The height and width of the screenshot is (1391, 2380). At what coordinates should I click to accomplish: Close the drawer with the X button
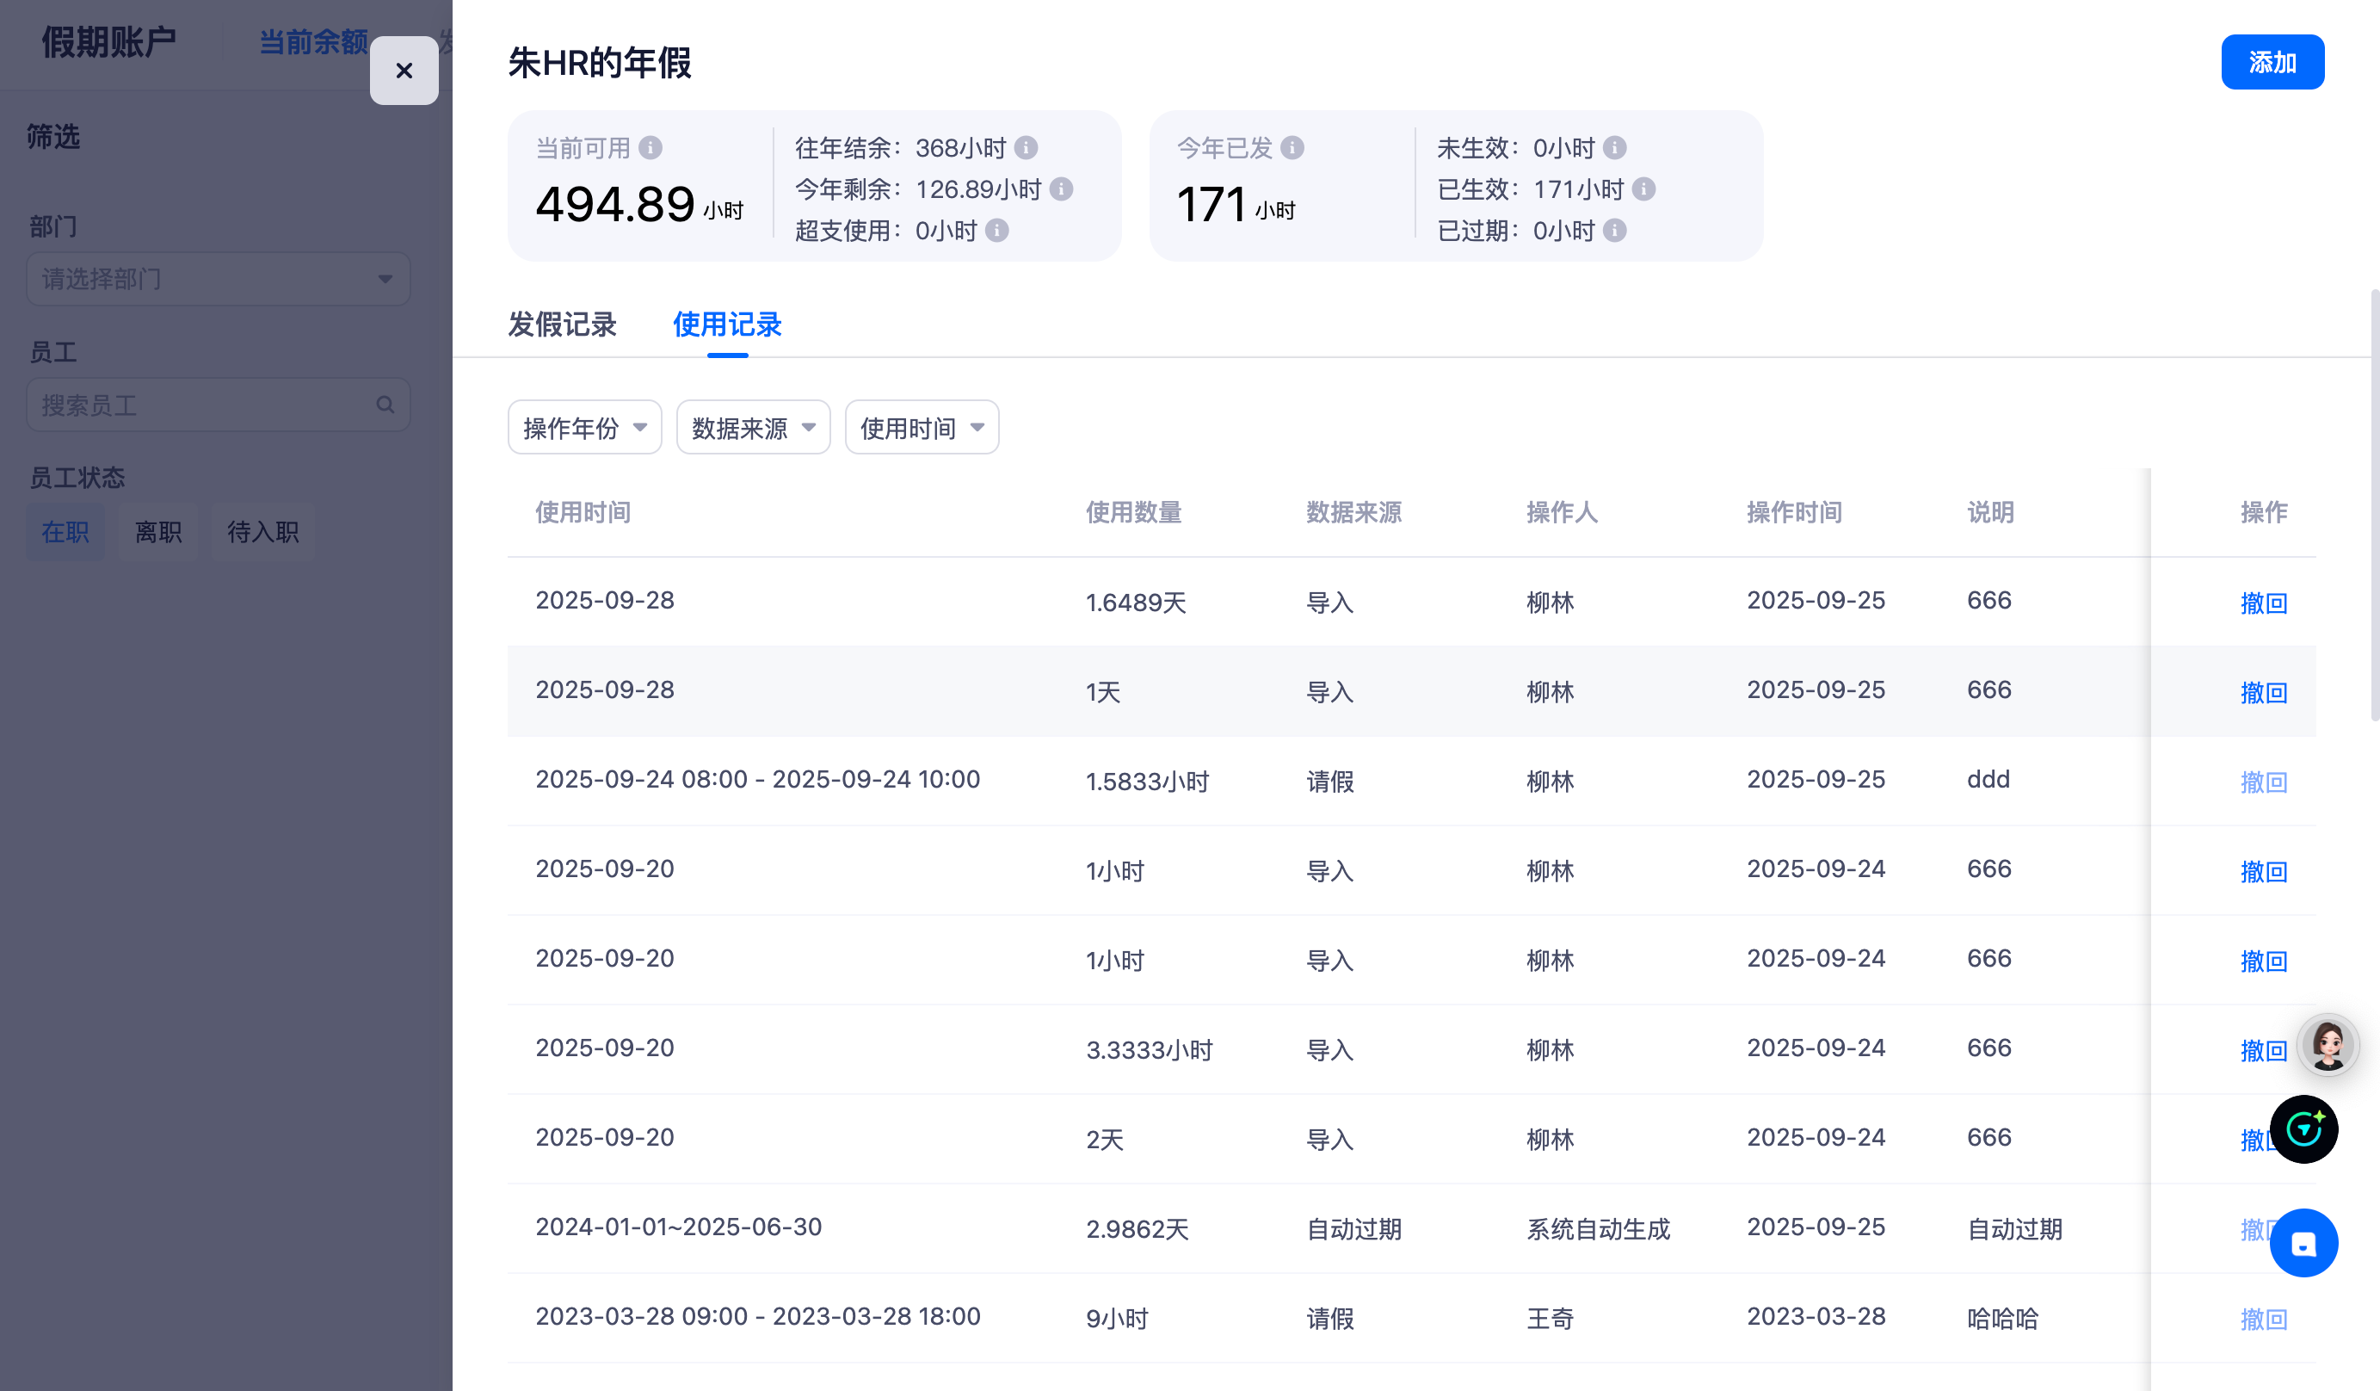(x=404, y=71)
